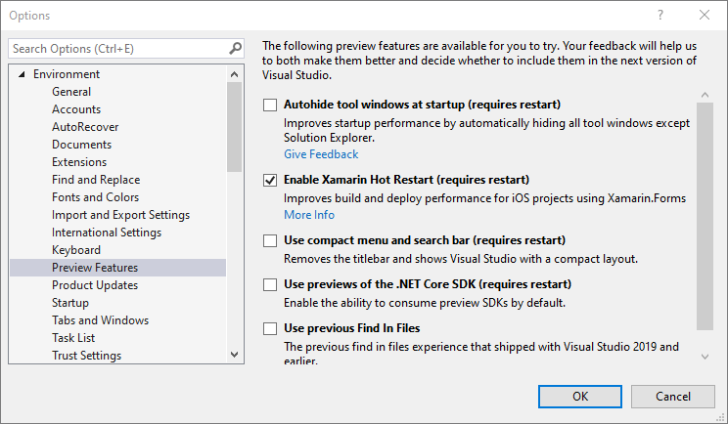Enable Use previous Find In Files

[x=271, y=328]
